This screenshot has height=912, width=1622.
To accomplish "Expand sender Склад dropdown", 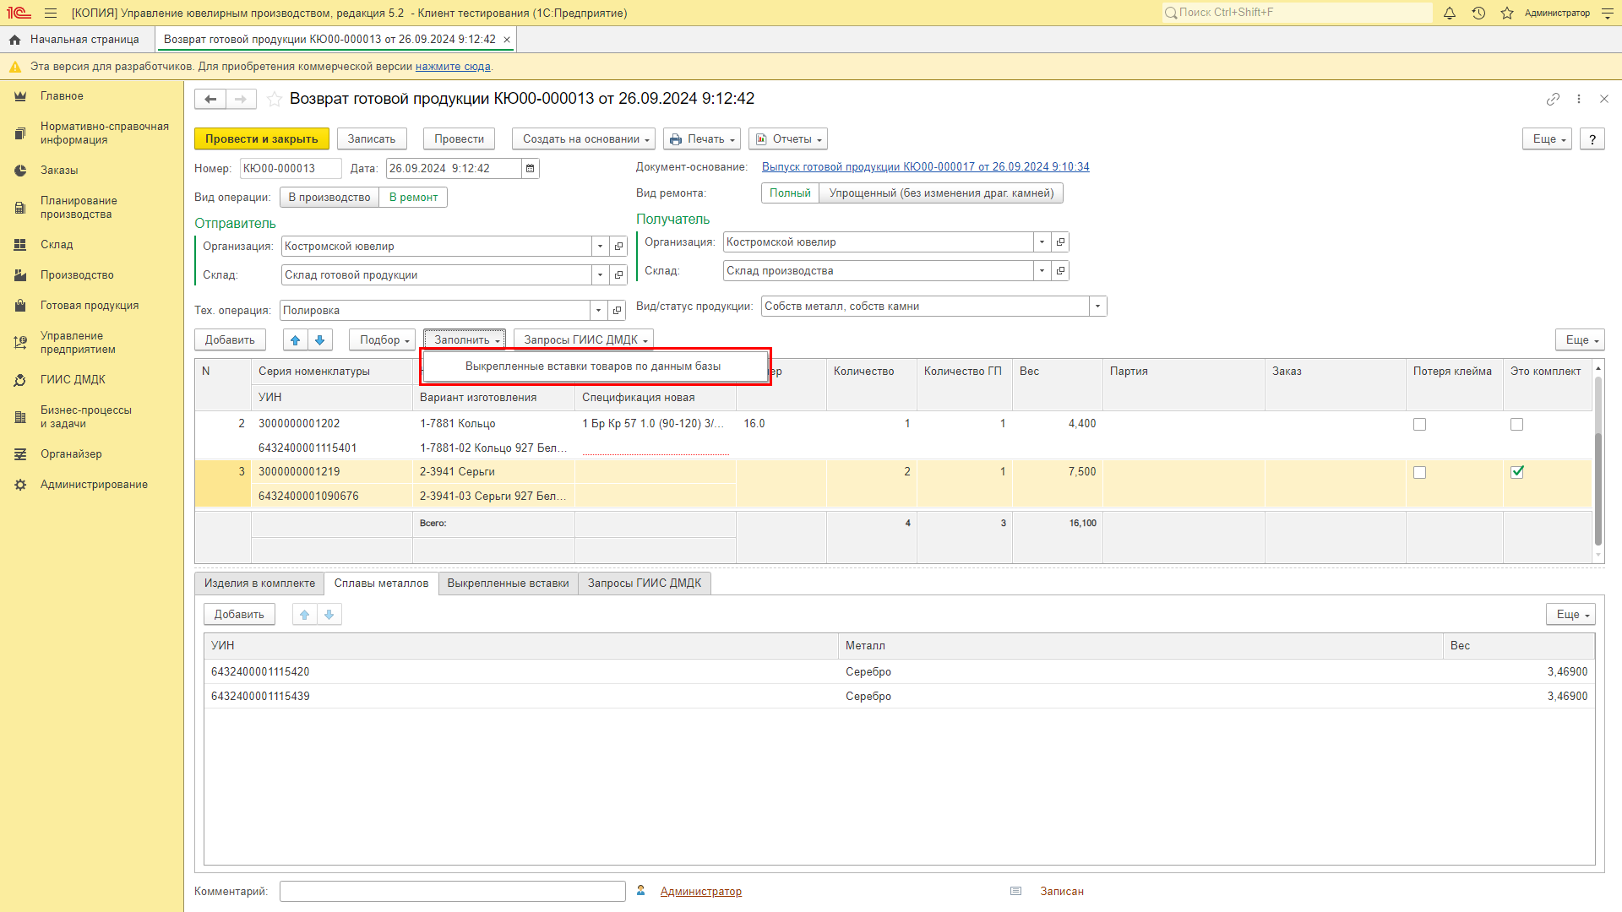I will click(x=600, y=275).
